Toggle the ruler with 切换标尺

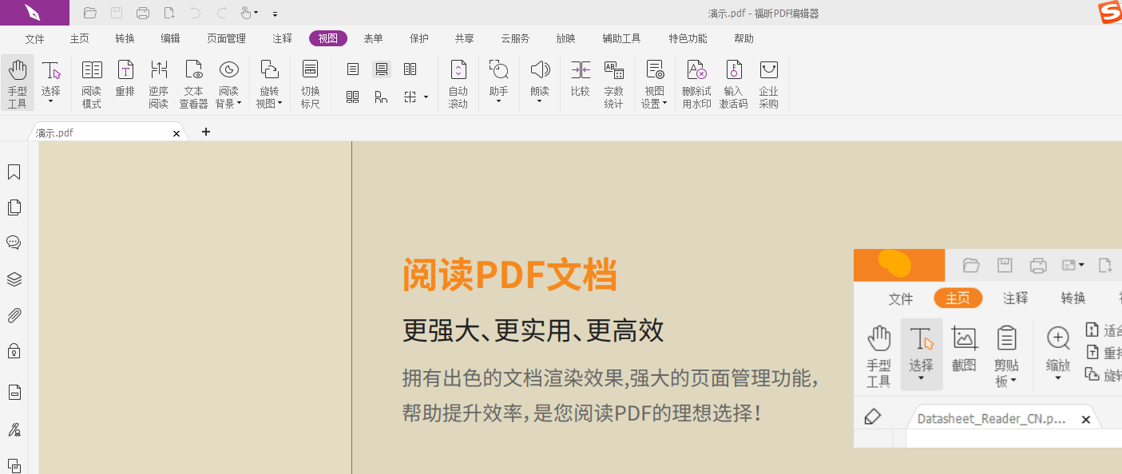pyautogui.click(x=310, y=83)
